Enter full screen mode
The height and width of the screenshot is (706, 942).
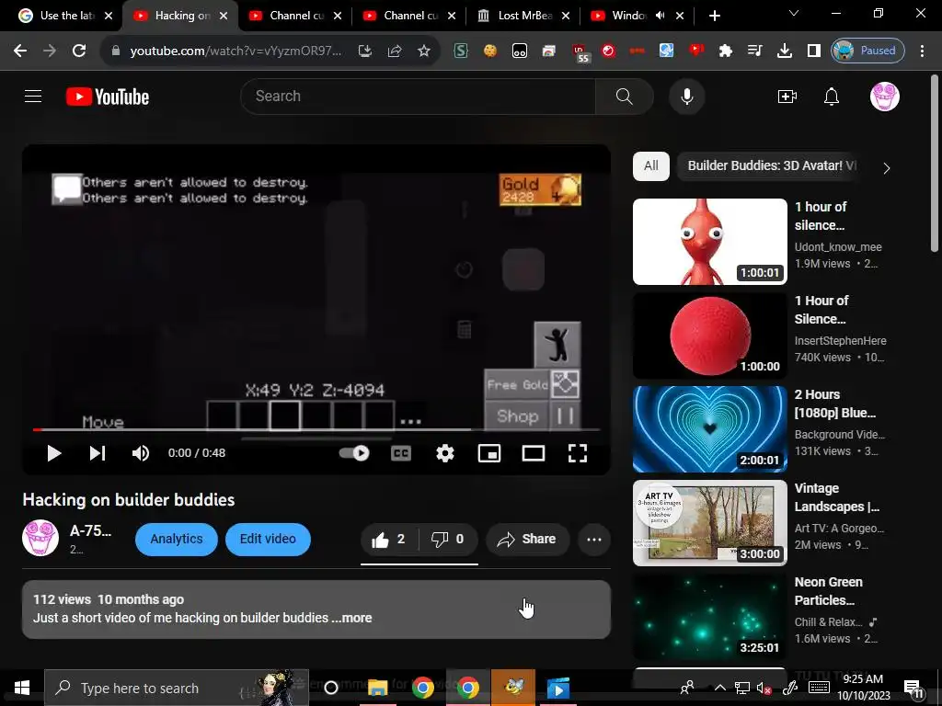click(578, 453)
